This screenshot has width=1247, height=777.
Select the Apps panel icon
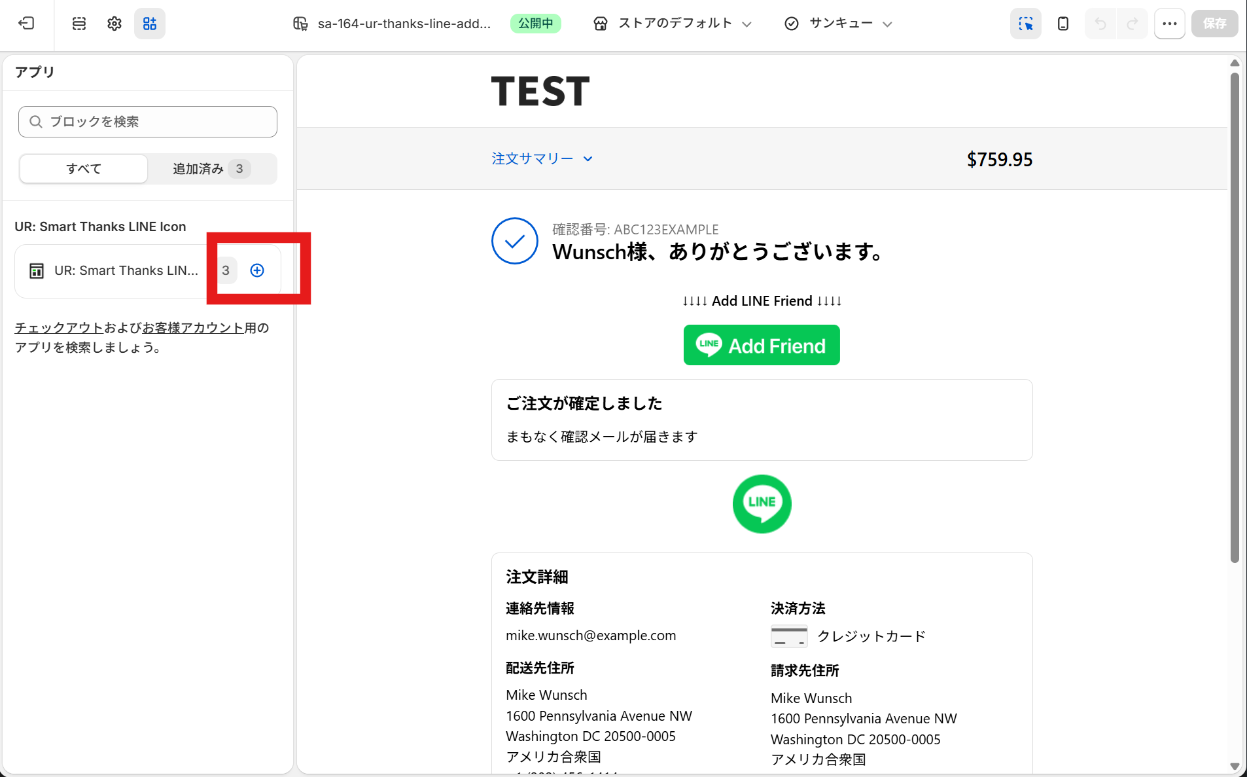coord(150,24)
